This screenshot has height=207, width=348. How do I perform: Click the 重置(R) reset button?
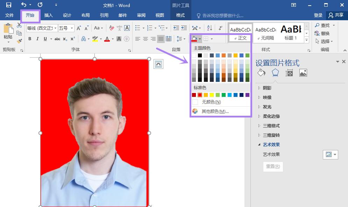pyautogui.click(x=273, y=167)
